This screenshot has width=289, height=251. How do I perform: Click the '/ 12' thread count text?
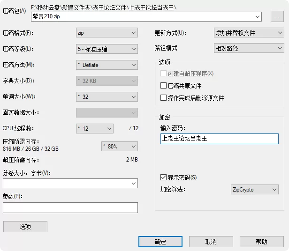[134, 128]
